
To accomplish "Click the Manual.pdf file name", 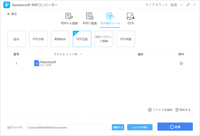I will coord(48,62).
